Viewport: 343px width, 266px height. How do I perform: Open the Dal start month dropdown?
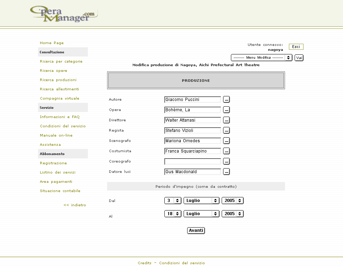(x=201, y=201)
